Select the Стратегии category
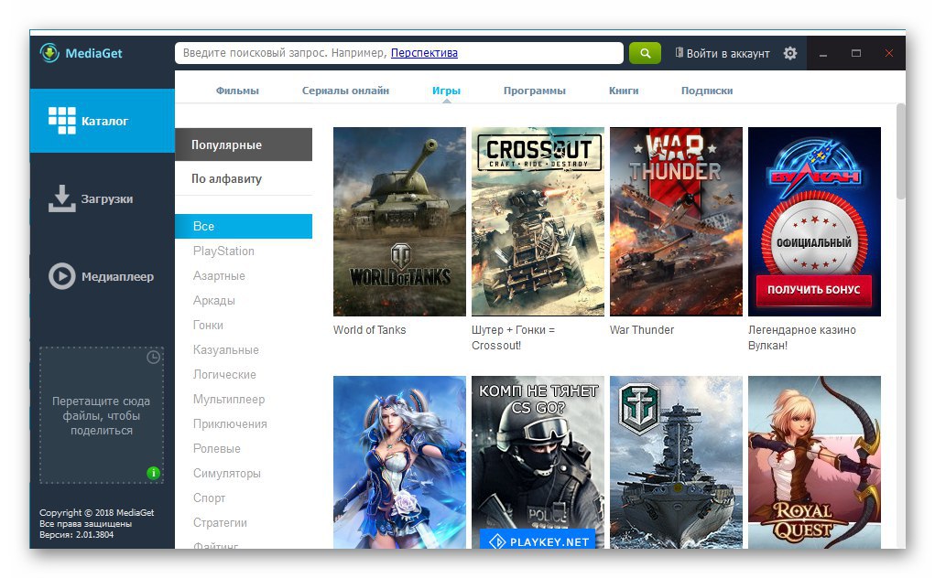 (220, 522)
